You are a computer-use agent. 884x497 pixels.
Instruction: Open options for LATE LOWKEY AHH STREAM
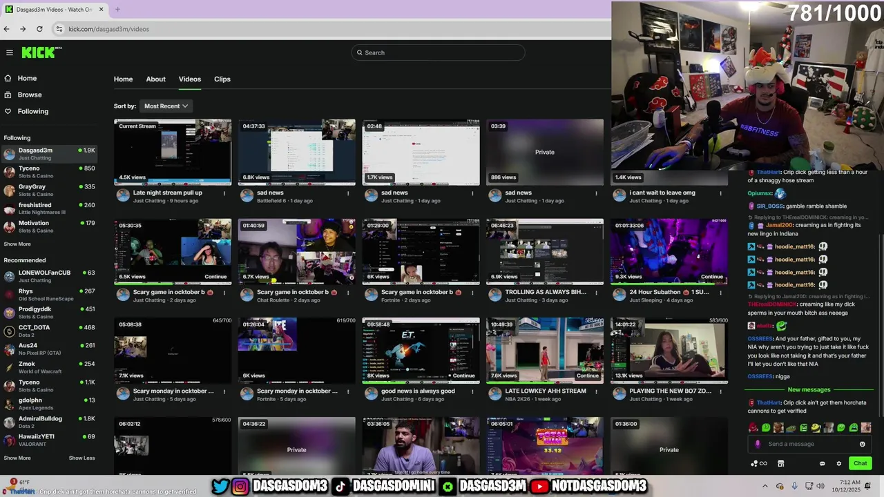pos(597,391)
